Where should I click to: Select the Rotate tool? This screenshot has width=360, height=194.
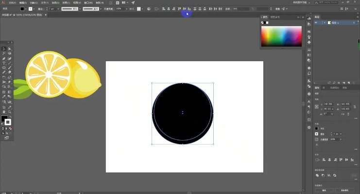pos(4,78)
